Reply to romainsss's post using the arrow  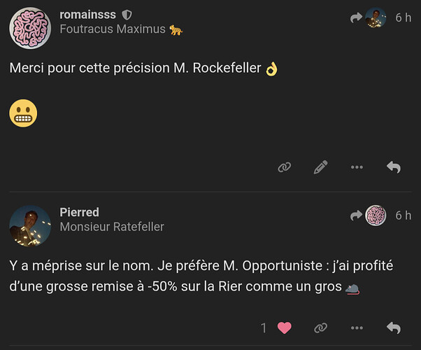[x=394, y=167]
